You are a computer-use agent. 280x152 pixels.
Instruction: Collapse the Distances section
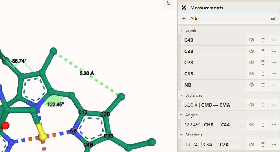[182, 95]
